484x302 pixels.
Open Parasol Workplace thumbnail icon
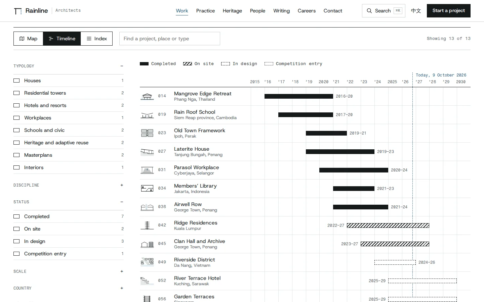point(147,170)
